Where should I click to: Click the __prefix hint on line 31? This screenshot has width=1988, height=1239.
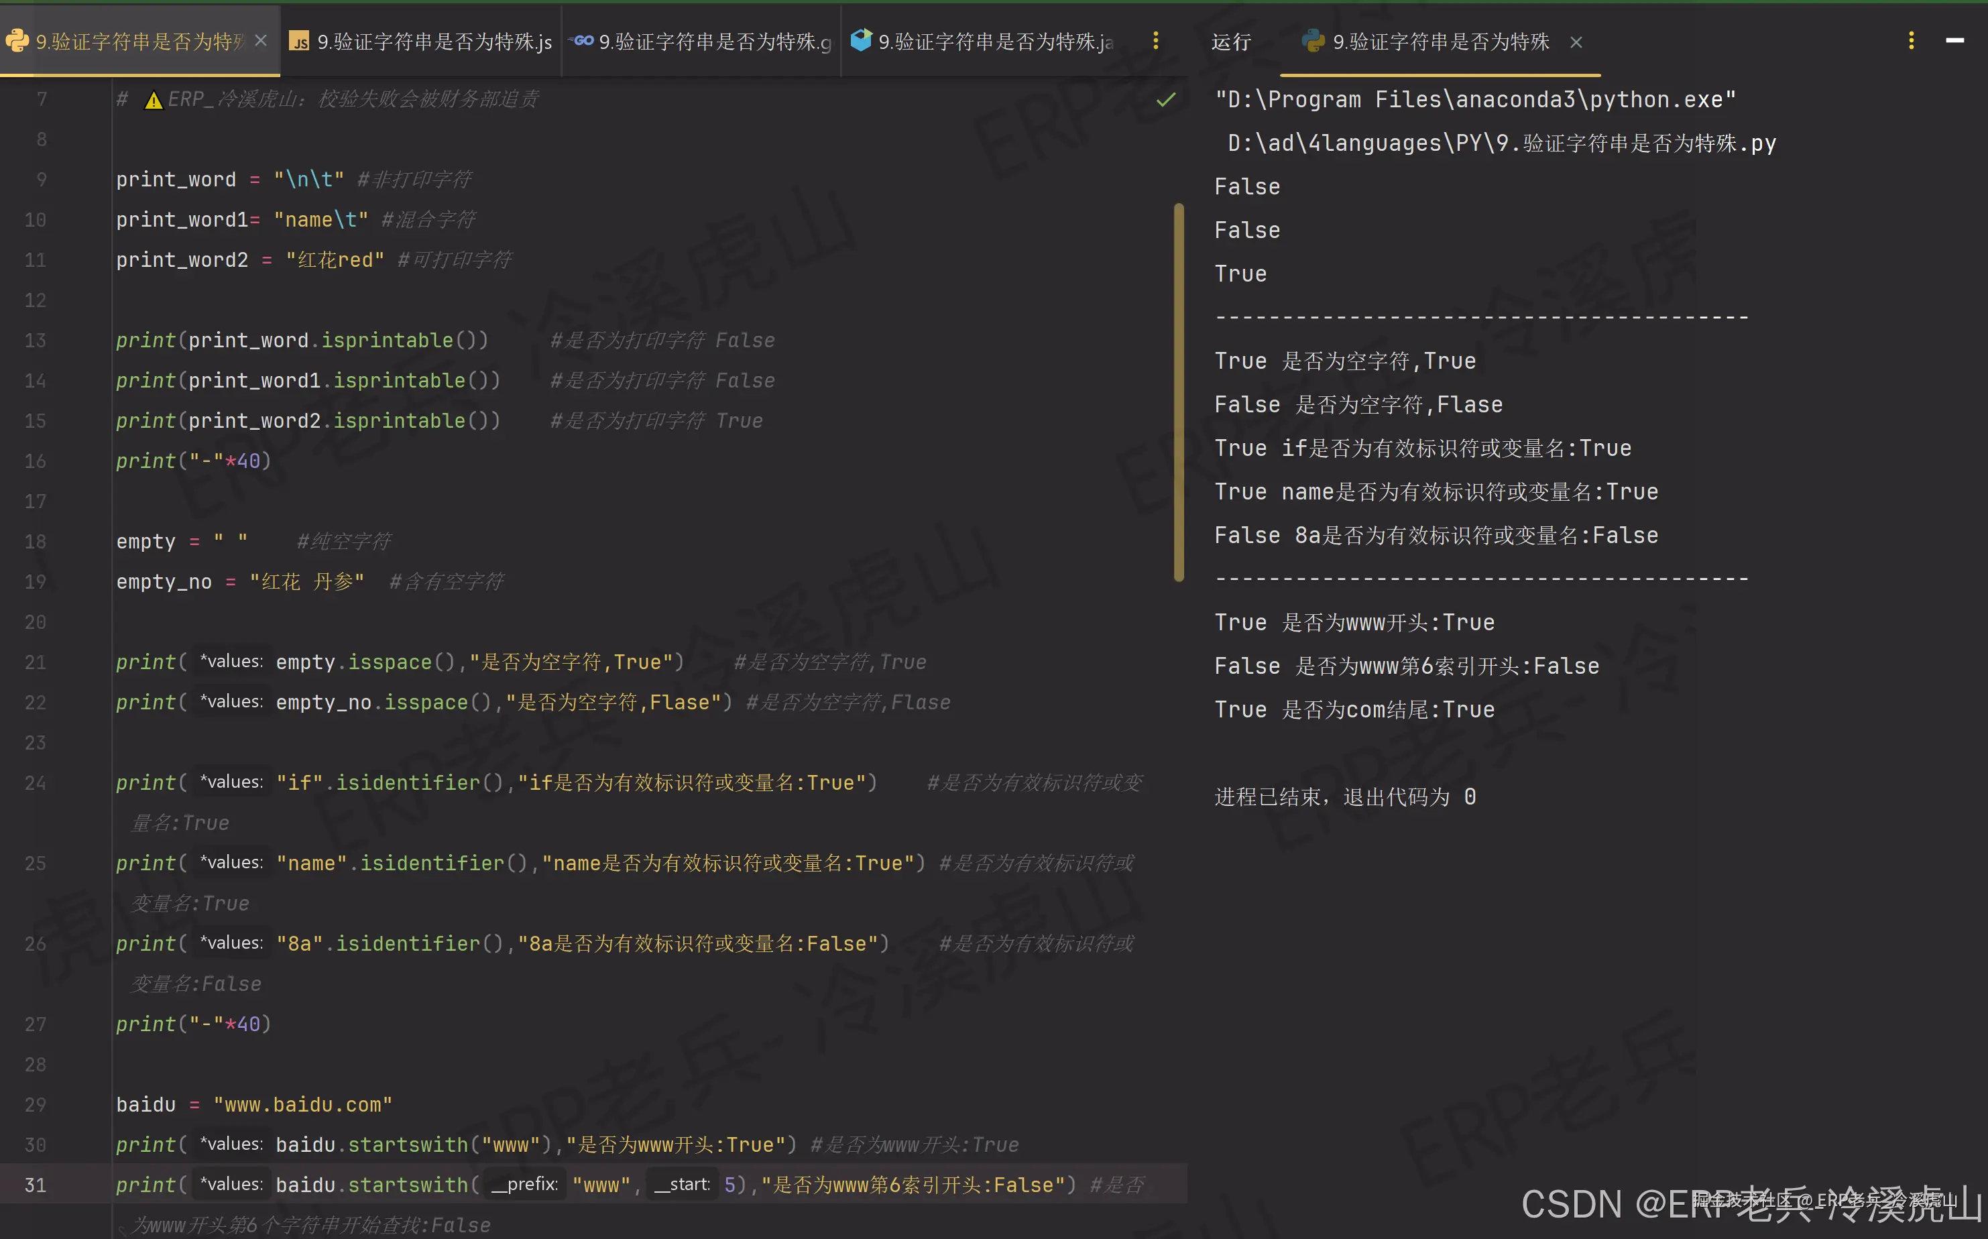524,1184
